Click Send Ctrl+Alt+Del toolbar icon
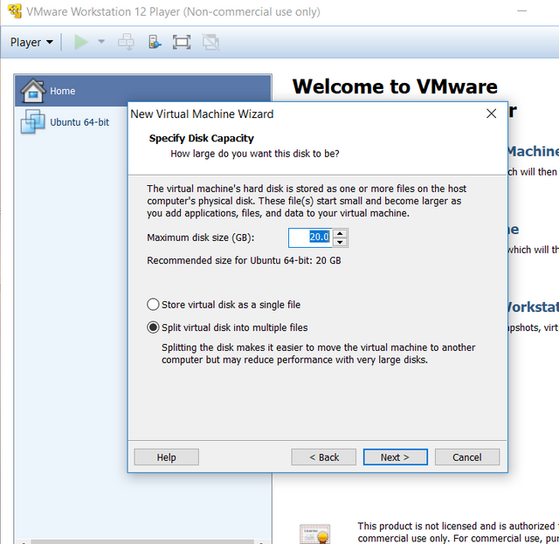Screen dimensions: 559x544 [x=126, y=42]
